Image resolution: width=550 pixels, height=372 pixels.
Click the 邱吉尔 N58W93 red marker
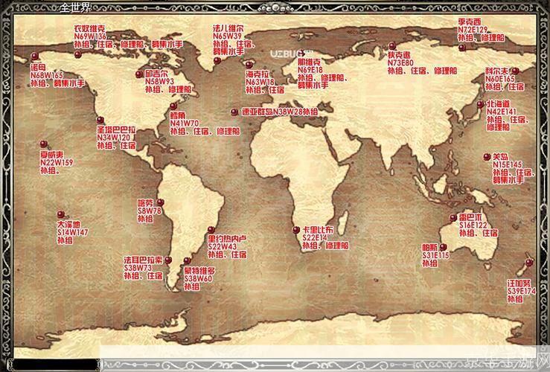139,74
